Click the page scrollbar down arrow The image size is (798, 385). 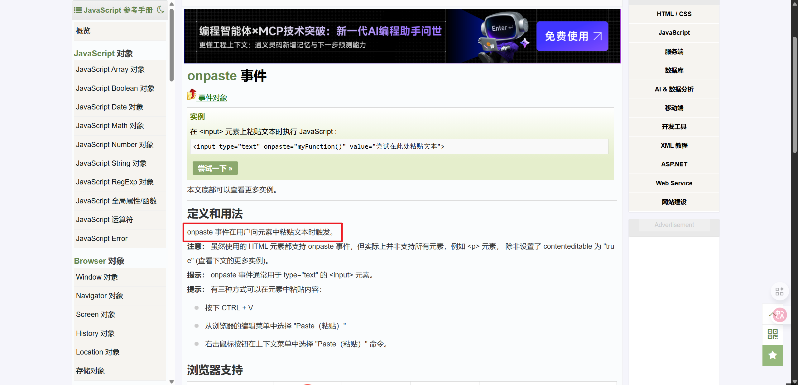click(795, 382)
